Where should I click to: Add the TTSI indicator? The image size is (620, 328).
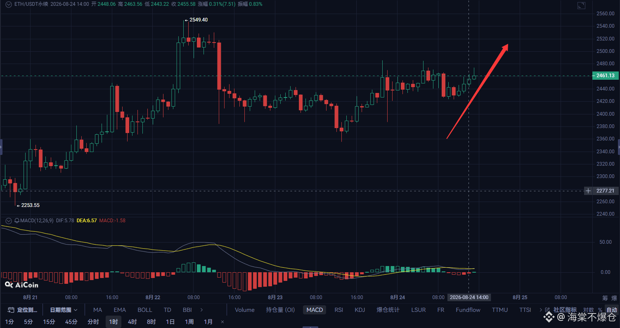coord(525,310)
